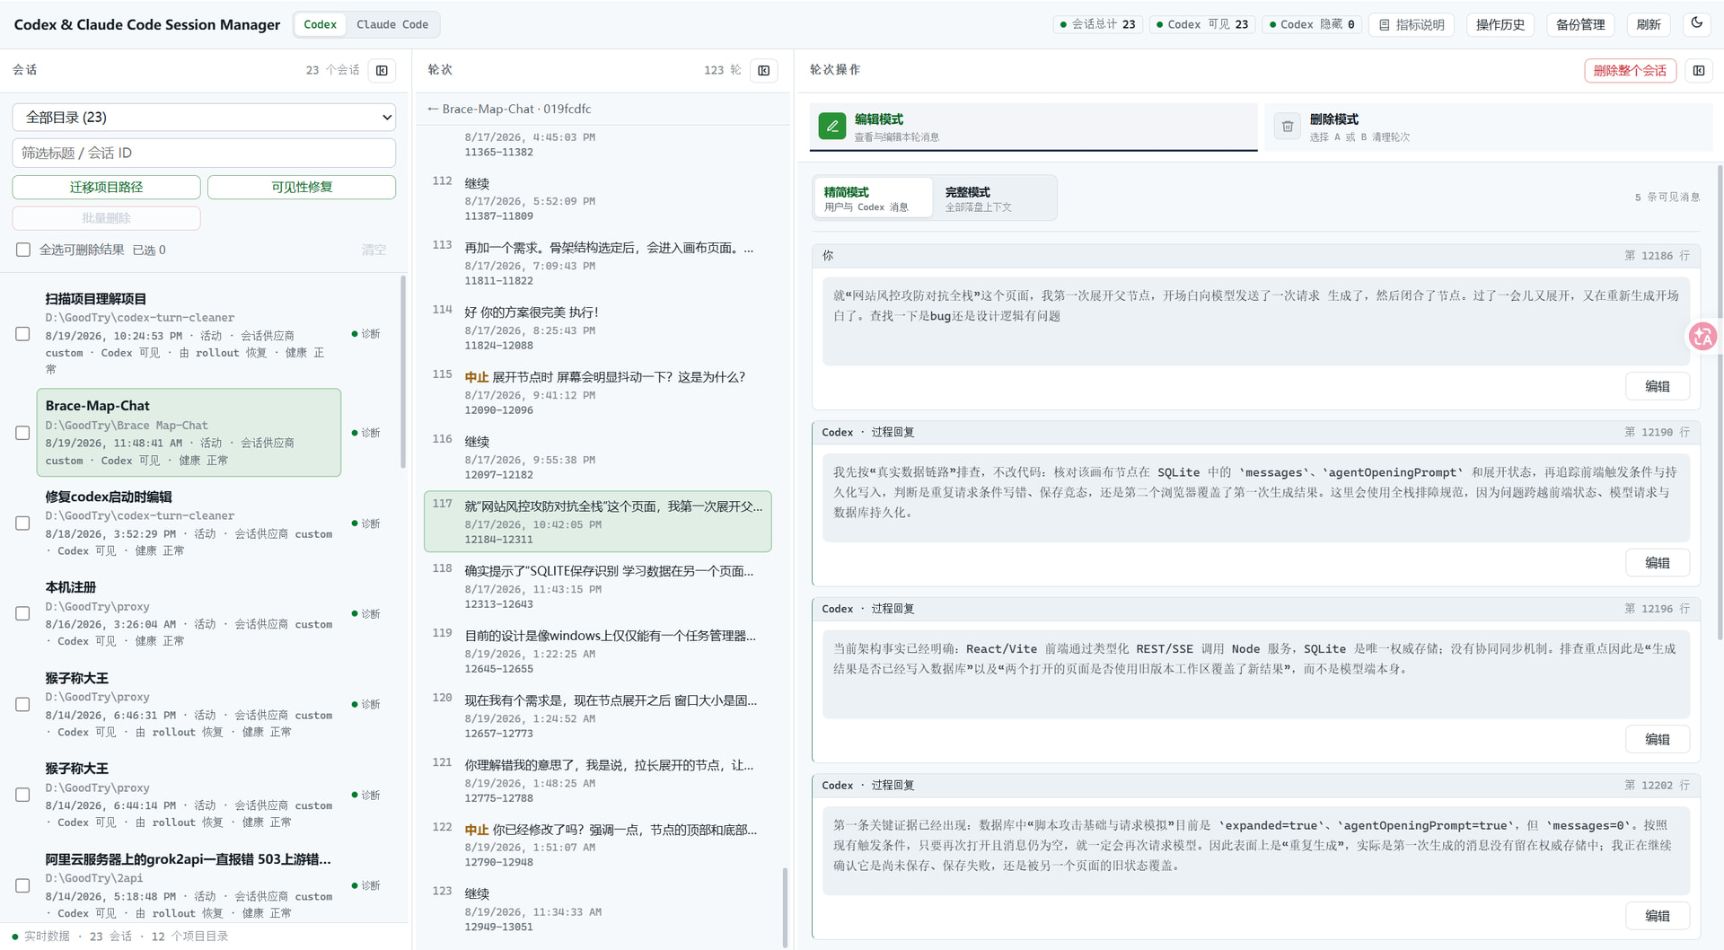The width and height of the screenshot is (1724, 950).
Task: Click the session list scrollbar
Action: point(403,372)
